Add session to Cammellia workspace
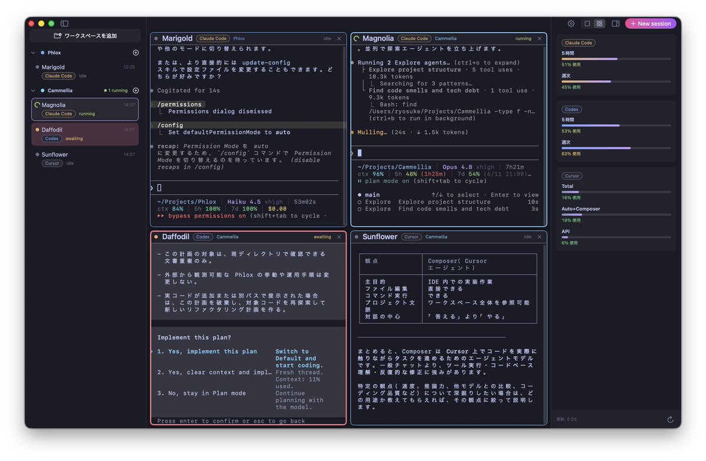 pos(136,91)
